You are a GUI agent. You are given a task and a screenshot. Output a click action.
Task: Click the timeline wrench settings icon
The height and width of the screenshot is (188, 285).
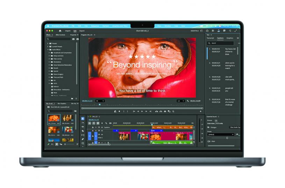(x=106, y=123)
